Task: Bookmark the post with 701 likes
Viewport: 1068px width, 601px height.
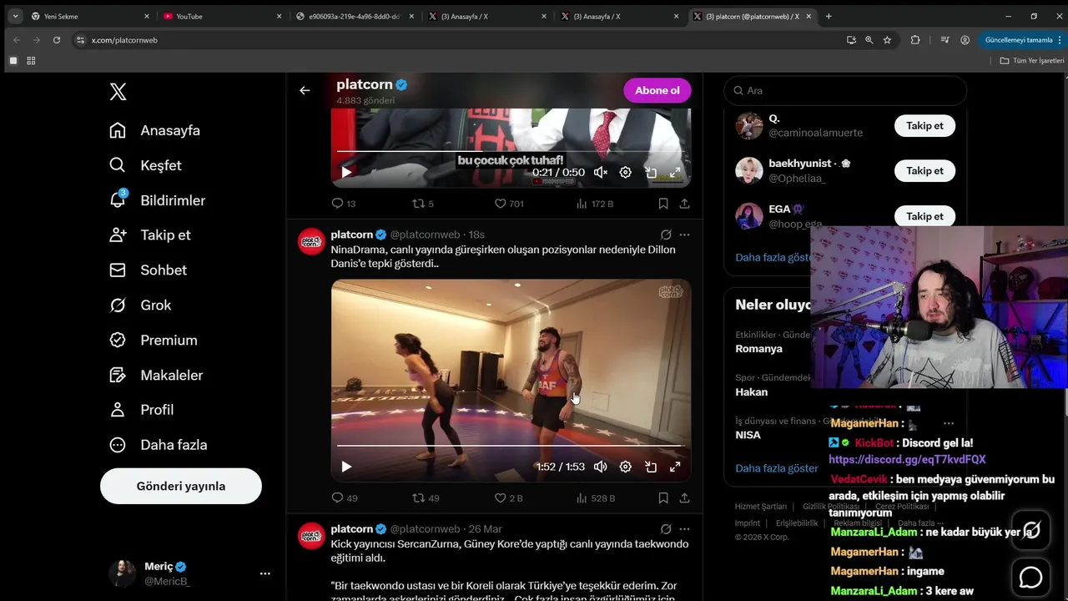Action: pos(663,204)
